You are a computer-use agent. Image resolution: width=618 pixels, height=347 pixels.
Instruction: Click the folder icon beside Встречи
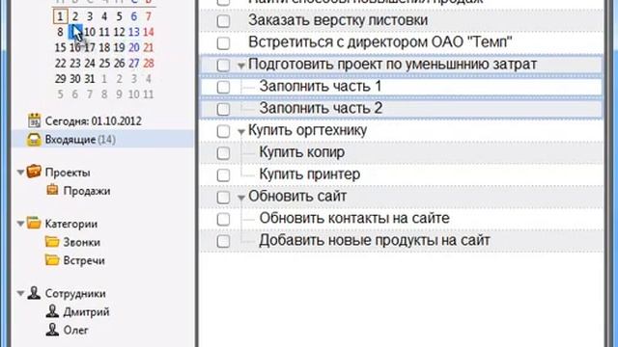(x=52, y=259)
